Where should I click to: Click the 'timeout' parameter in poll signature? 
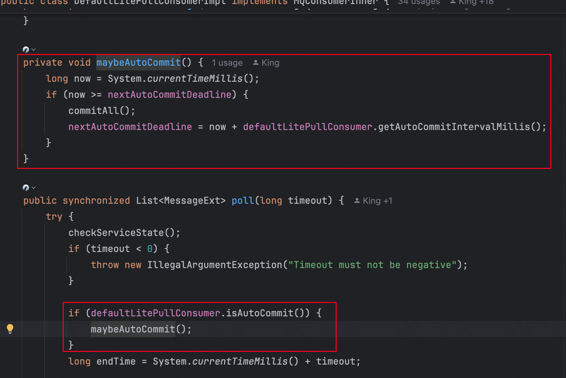coord(307,201)
